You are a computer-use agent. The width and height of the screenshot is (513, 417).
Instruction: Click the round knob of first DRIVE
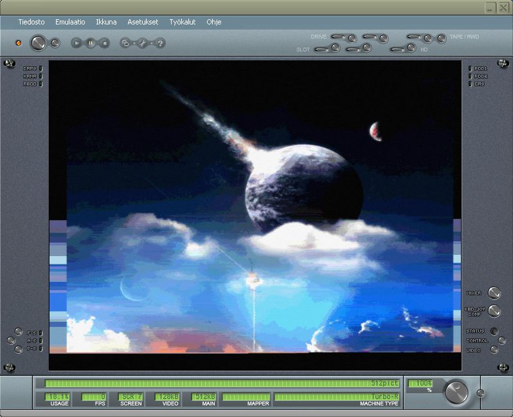point(352,39)
